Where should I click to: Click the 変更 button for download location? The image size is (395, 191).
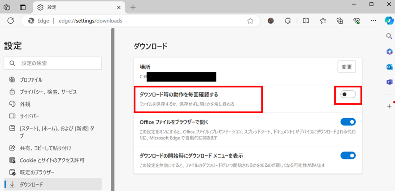(346, 67)
